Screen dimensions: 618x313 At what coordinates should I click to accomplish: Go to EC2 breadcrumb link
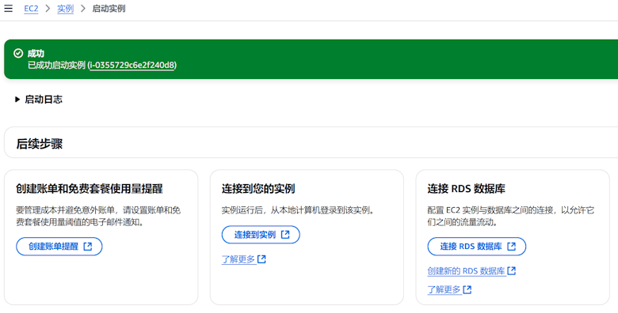31,9
